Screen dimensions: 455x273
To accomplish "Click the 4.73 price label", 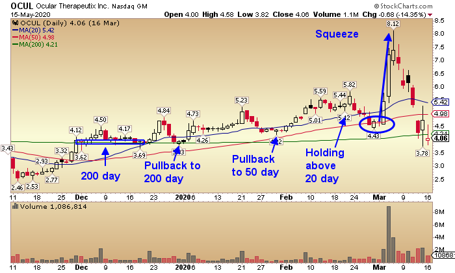I will pos(192,113).
